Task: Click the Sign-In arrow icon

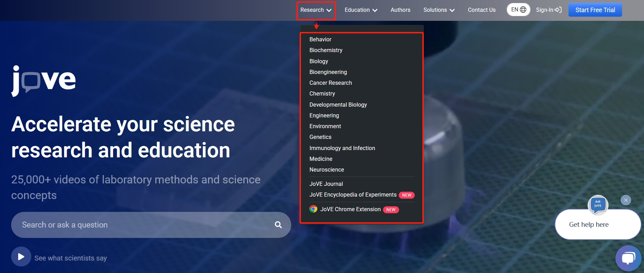Action: (x=558, y=10)
